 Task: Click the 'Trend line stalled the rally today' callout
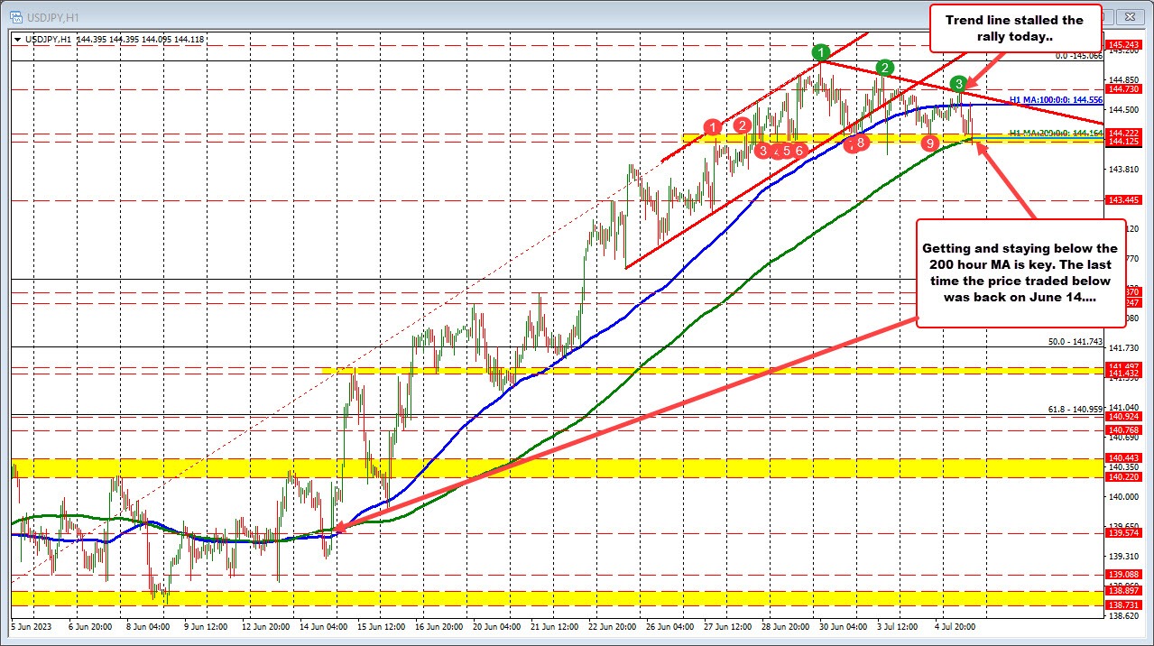click(x=1015, y=28)
